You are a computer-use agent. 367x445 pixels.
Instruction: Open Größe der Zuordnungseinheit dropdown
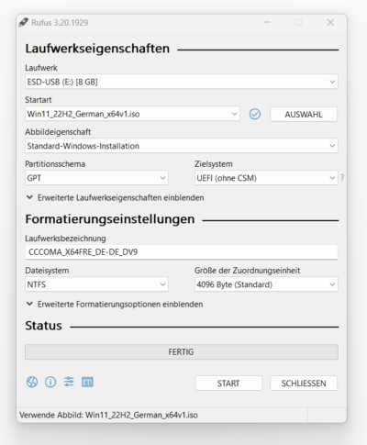[266, 284]
